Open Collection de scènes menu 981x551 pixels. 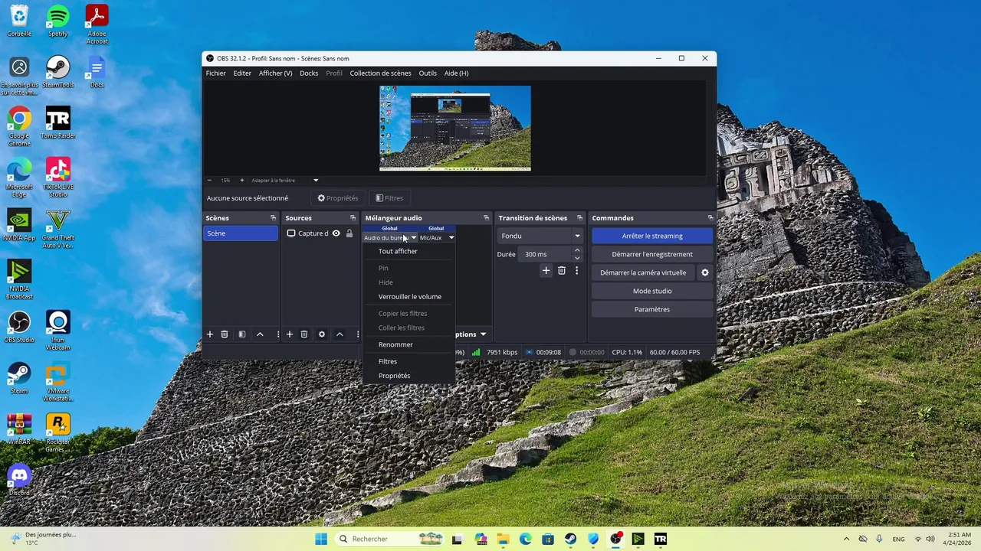tap(380, 73)
